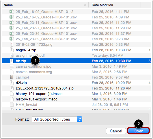Click the date Jul 28, 2015, 9:51 PM
Image resolution: width=153 pixels, height=139 pixels.
(110, 104)
